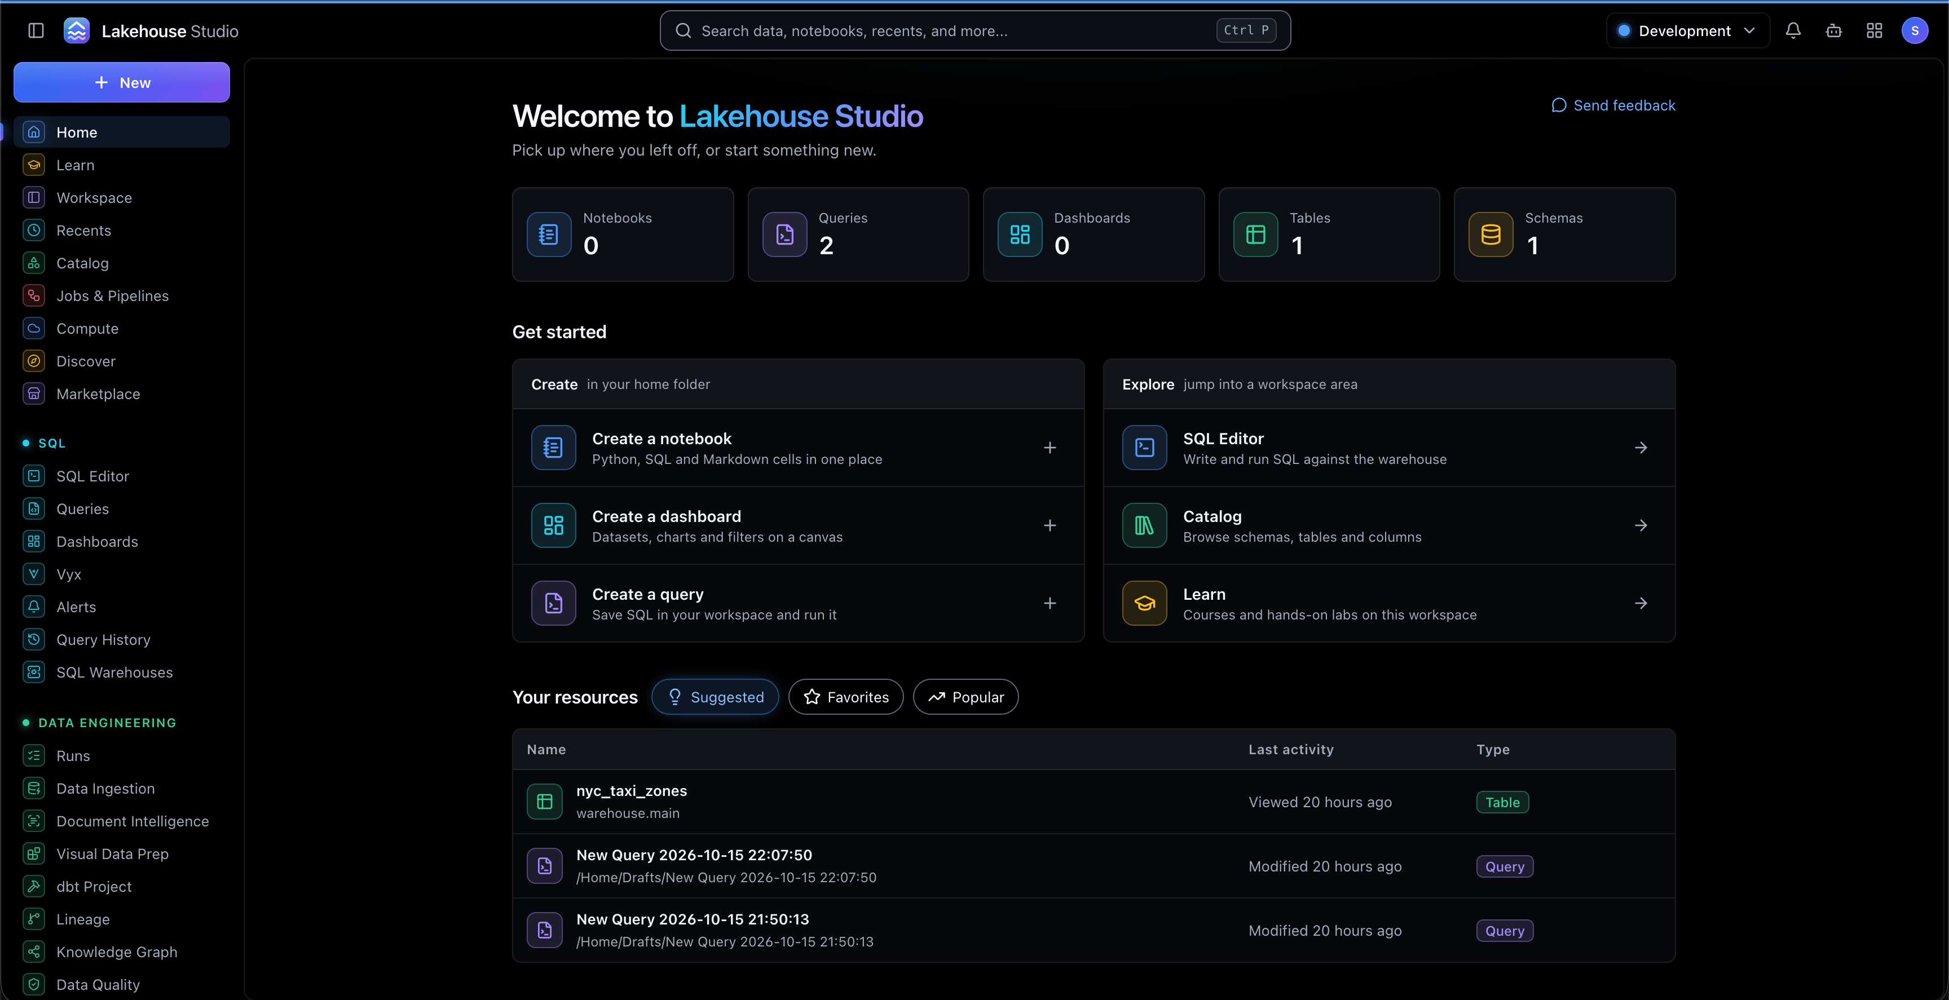1949x1000 pixels.
Task: Open the Development environment dropdown
Action: point(1687,31)
